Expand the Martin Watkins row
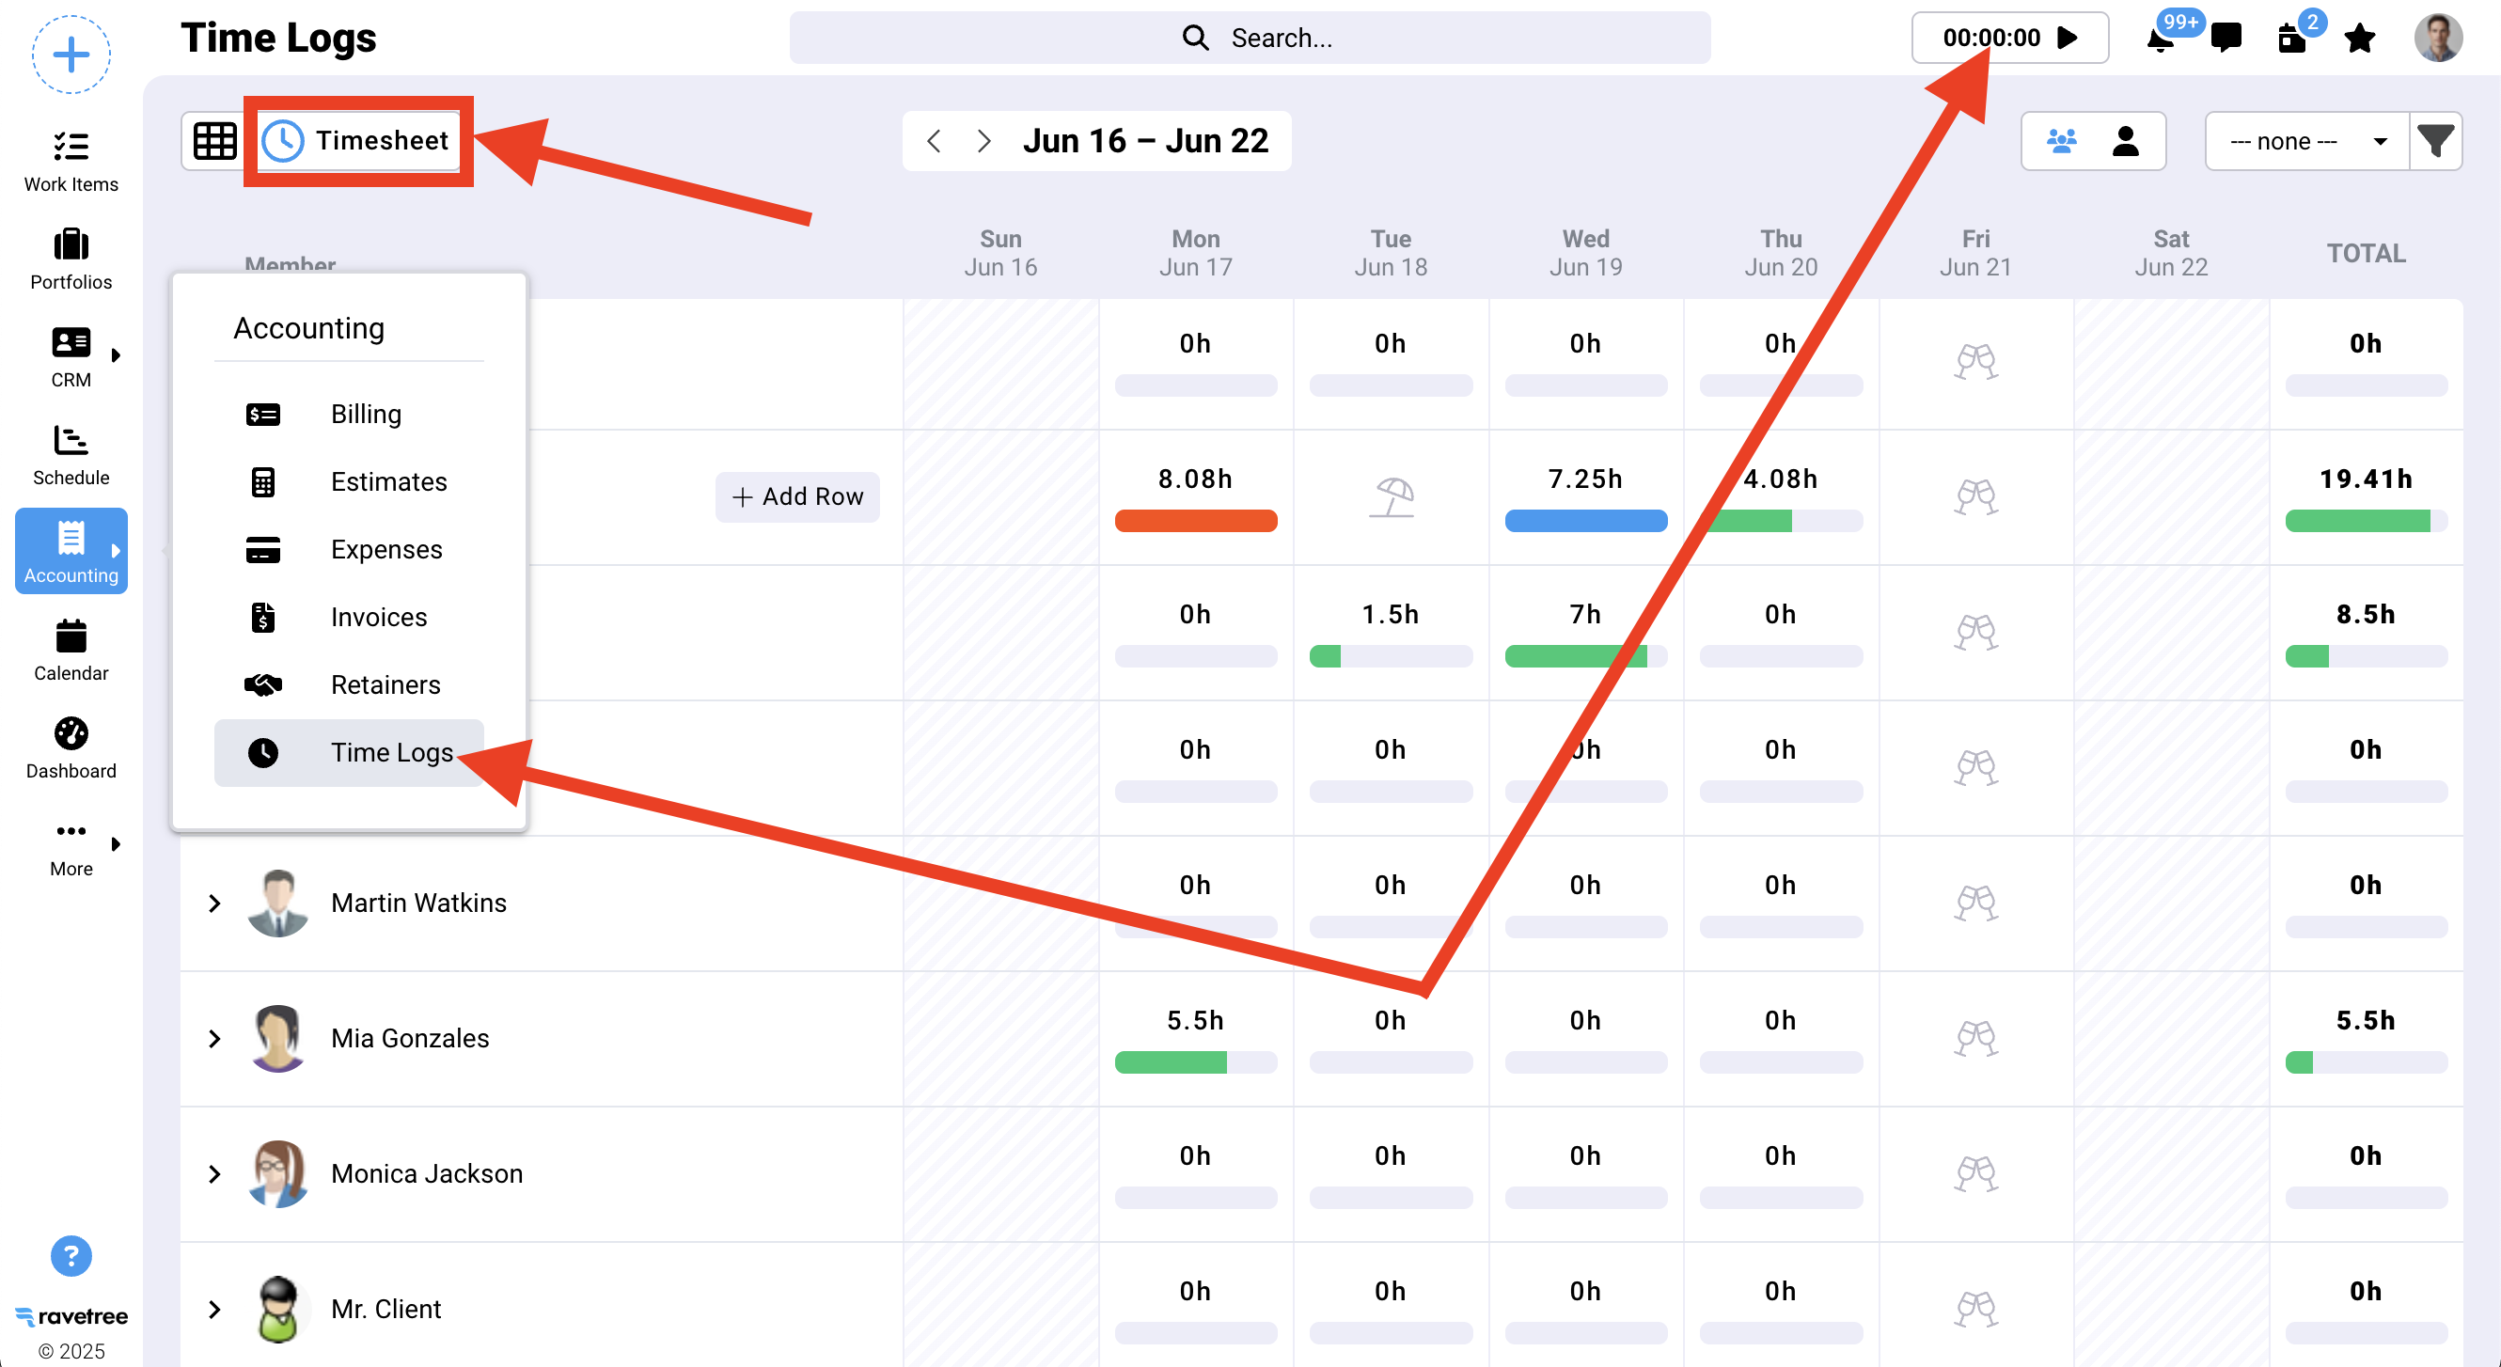2501x1367 pixels. click(x=214, y=903)
